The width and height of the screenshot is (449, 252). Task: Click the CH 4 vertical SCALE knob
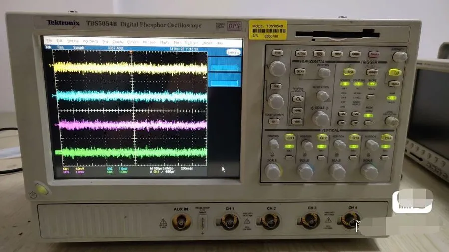pos(369,172)
